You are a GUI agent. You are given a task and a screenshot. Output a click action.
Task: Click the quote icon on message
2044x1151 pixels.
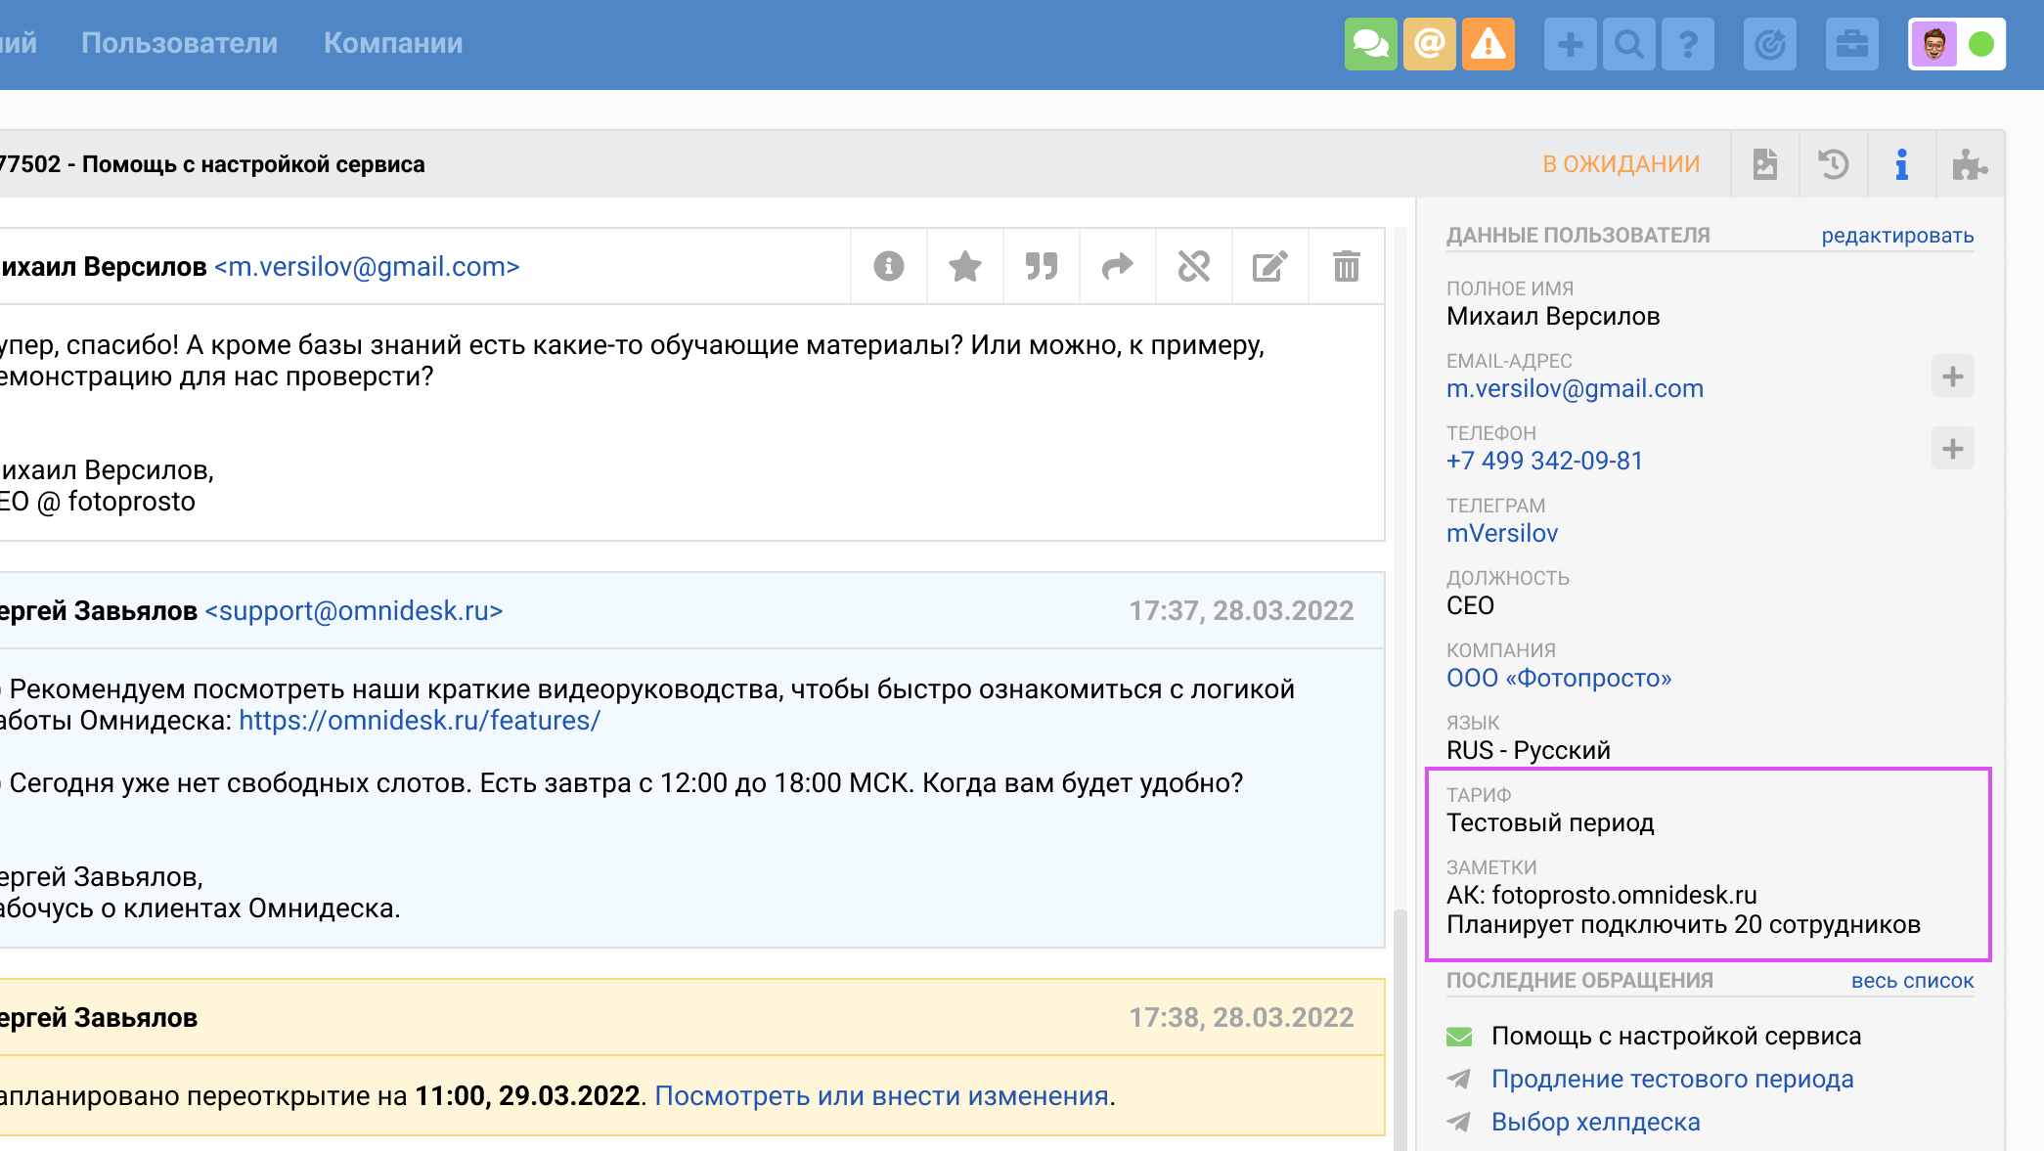tap(1041, 266)
